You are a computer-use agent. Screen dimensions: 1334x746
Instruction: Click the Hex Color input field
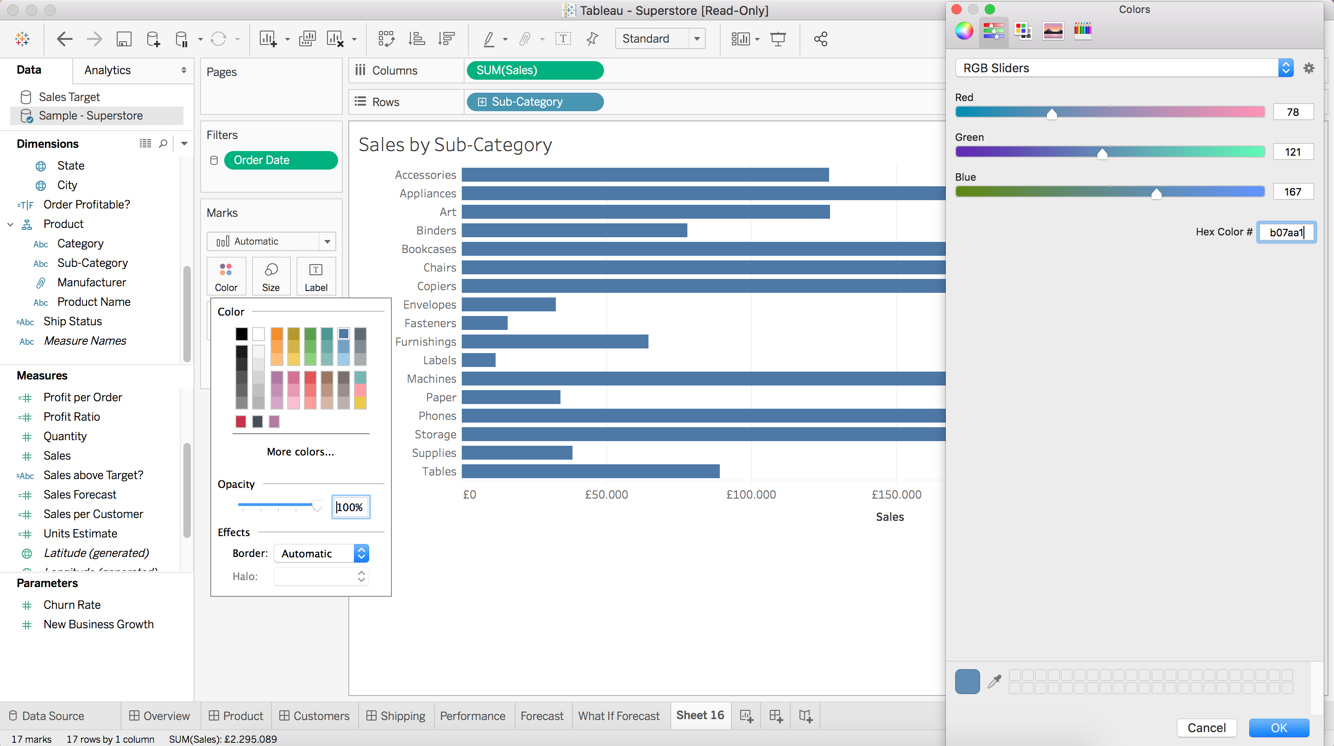click(x=1286, y=232)
